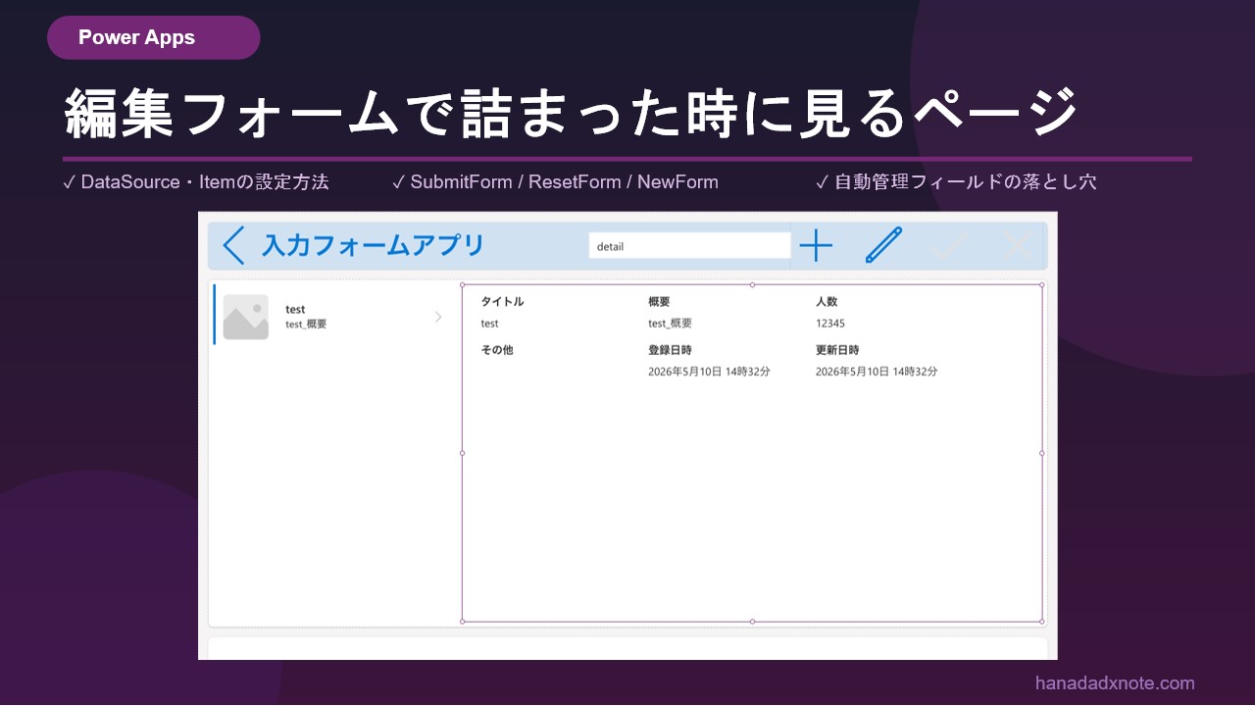
Task: Click the date value under 更新日時
Action: pyautogui.click(x=877, y=372)
